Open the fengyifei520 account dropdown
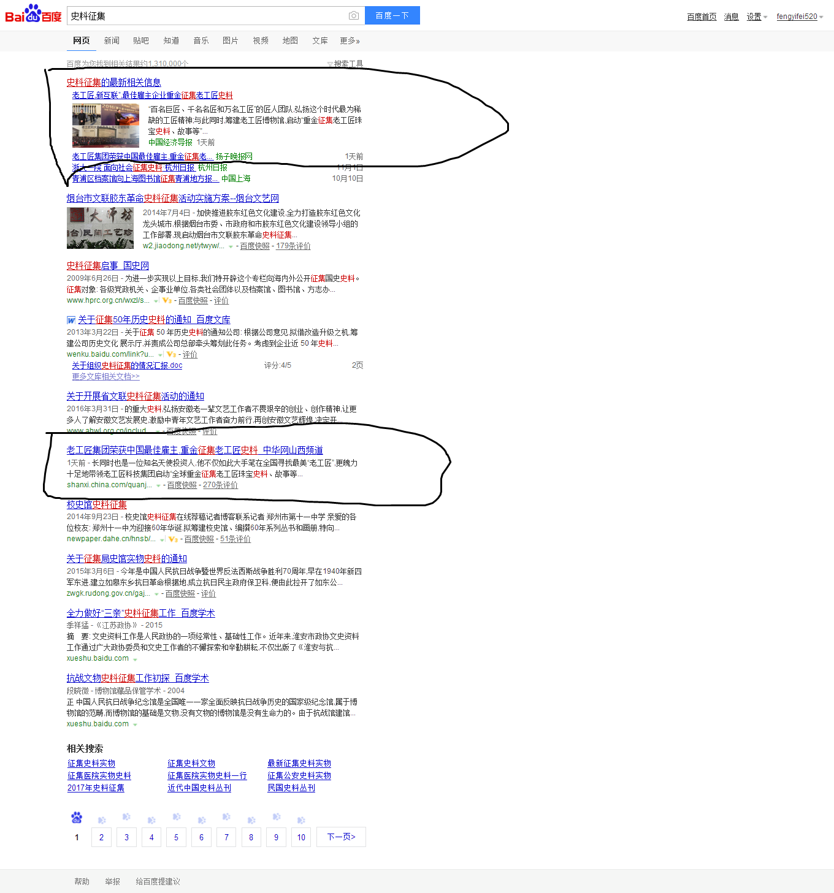This screenshot has width=834, height=893. (x=800, y=17)
